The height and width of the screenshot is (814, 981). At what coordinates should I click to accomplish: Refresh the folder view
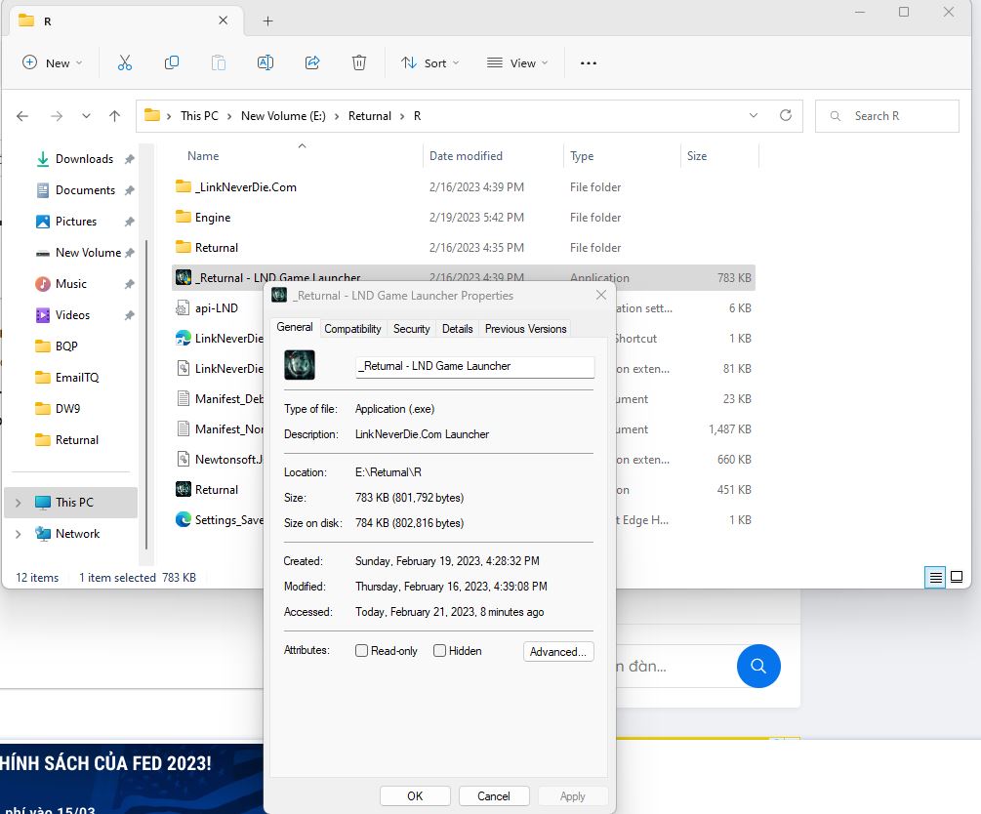[786, 115]
